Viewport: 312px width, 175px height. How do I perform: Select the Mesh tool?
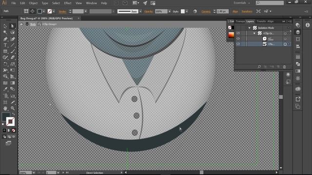[5, 83]
